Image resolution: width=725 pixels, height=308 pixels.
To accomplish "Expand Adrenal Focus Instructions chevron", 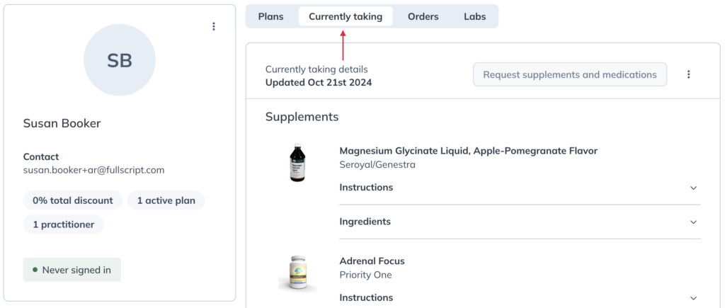I will (693, 298).
